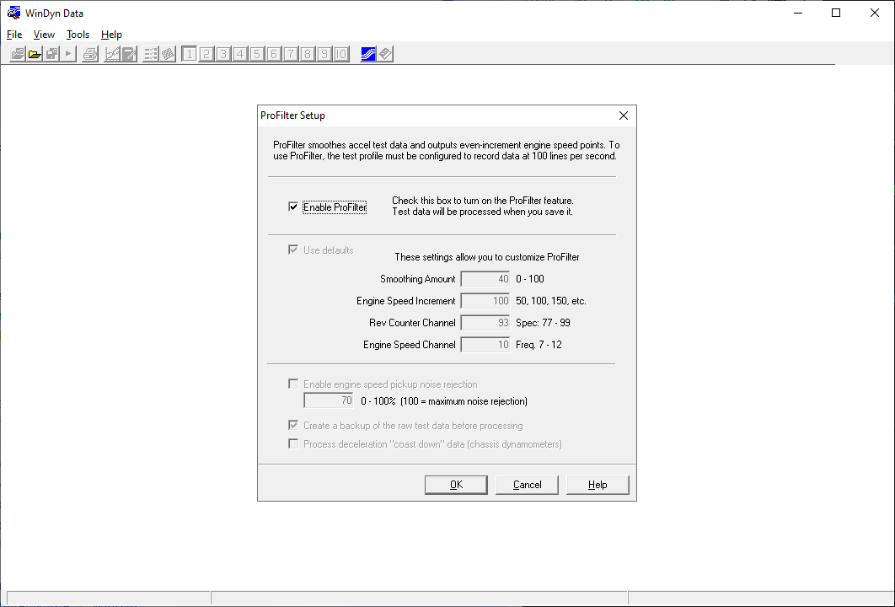Screen dimensions: 895x607
Task: Confirm ProFilter Setup with OK
Action: click(456, 485)
